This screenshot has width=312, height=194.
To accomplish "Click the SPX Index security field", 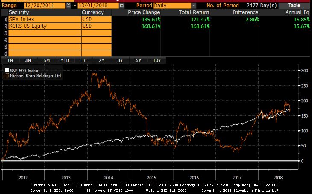I will (x=44, y=19).
